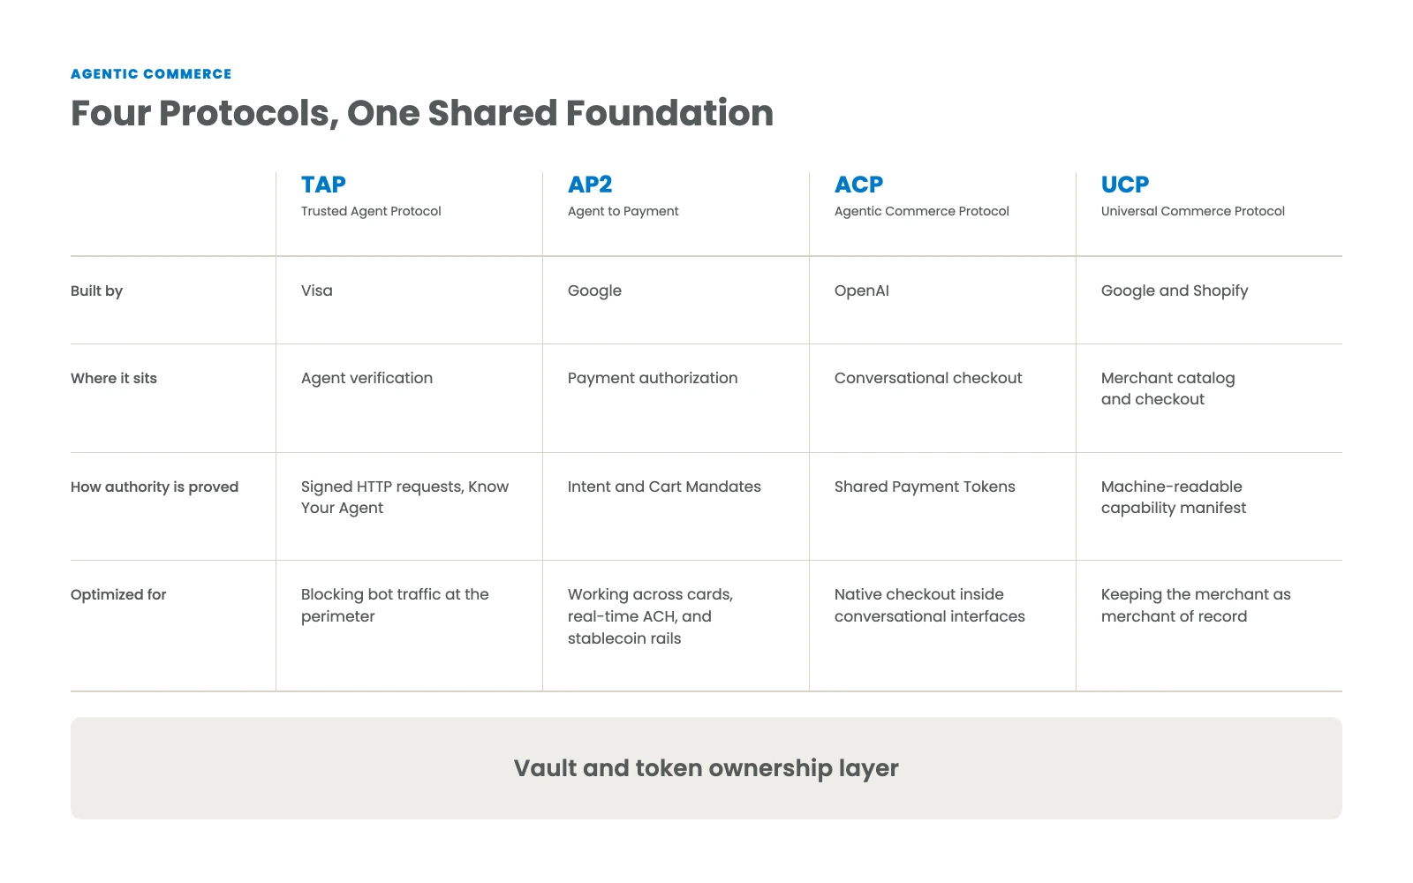The height and width of the screenshot is (883, 1413).
Task: Click the Vault and token ownership layer box
Action: [x=706, y=768]
